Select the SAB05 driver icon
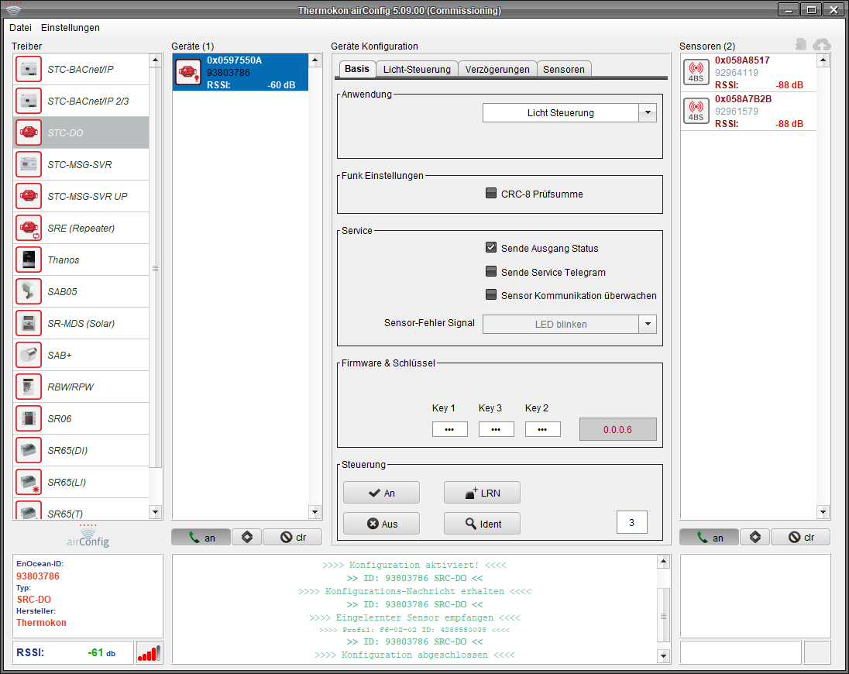849x674 pixels. (x=29, y=291)
